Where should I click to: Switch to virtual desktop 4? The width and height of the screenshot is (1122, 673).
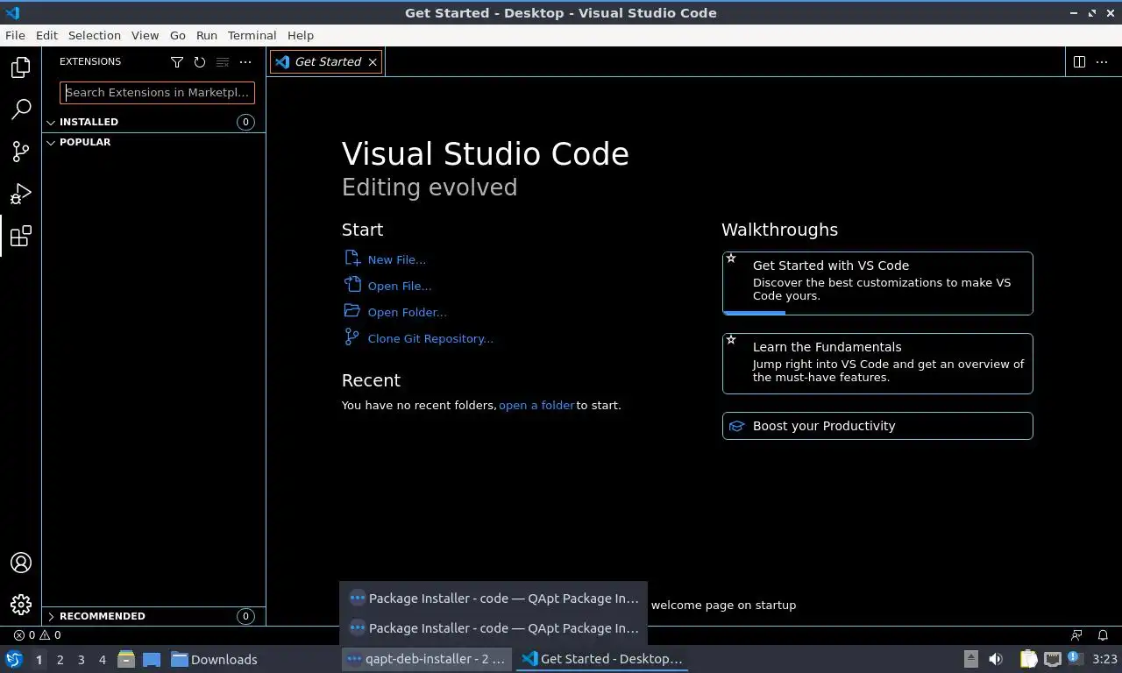(x=103, y=660)
